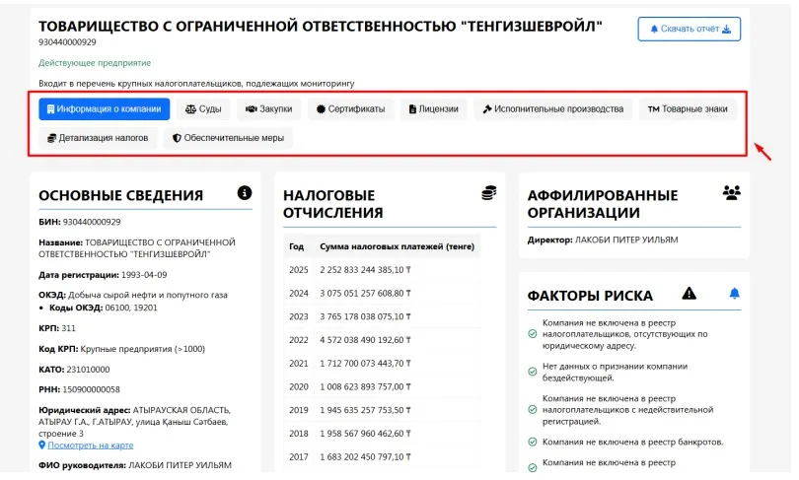799x480 pixels.
Task: Click the Код КРП value Крупные предприятия (>1000)
Action: click(x=143, y=349)
